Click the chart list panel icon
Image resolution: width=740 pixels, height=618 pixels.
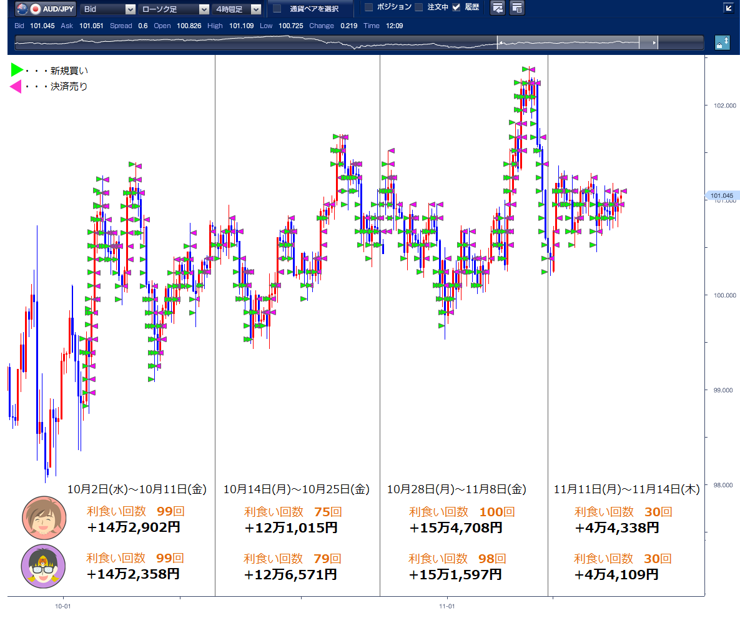[x=517, y=8]
